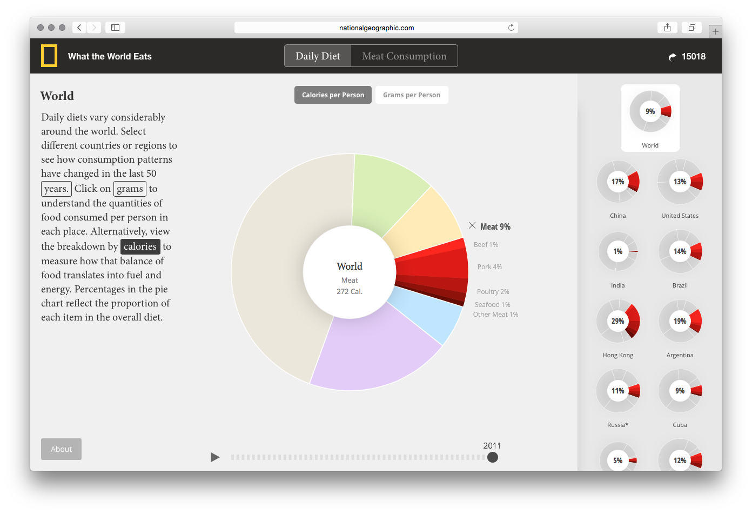Viewport: 752px width, 514px height.
Task: Click the share arrow icon beside 15018
Action: (672, 57)
